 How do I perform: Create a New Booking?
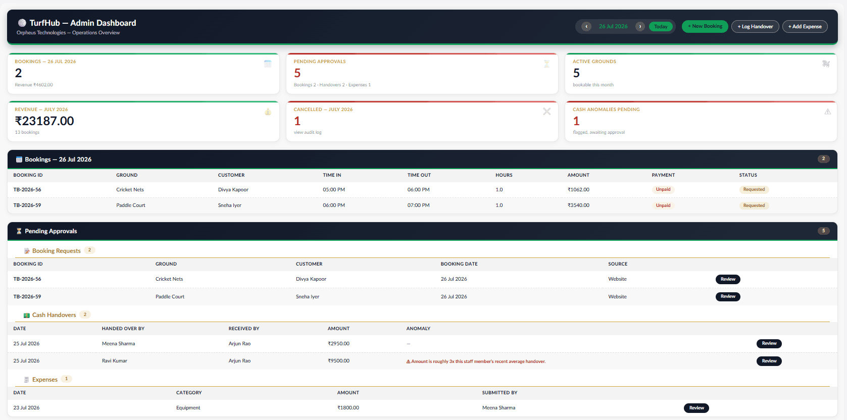pos(705,26)
